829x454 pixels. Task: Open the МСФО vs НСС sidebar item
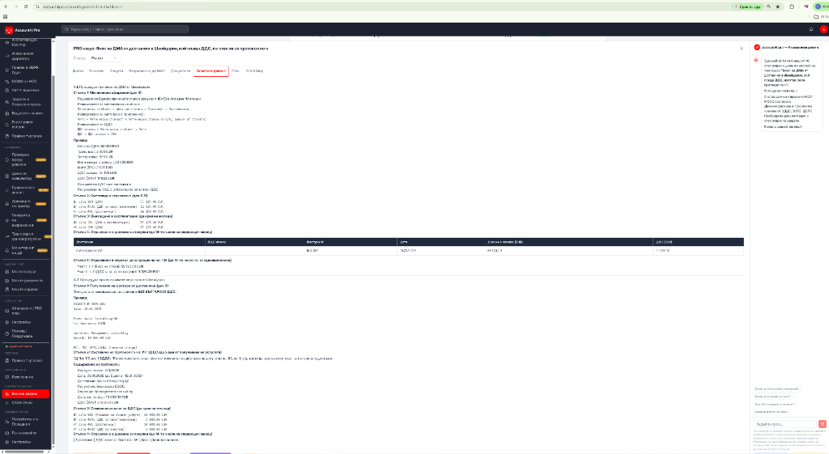click(25, 82)
